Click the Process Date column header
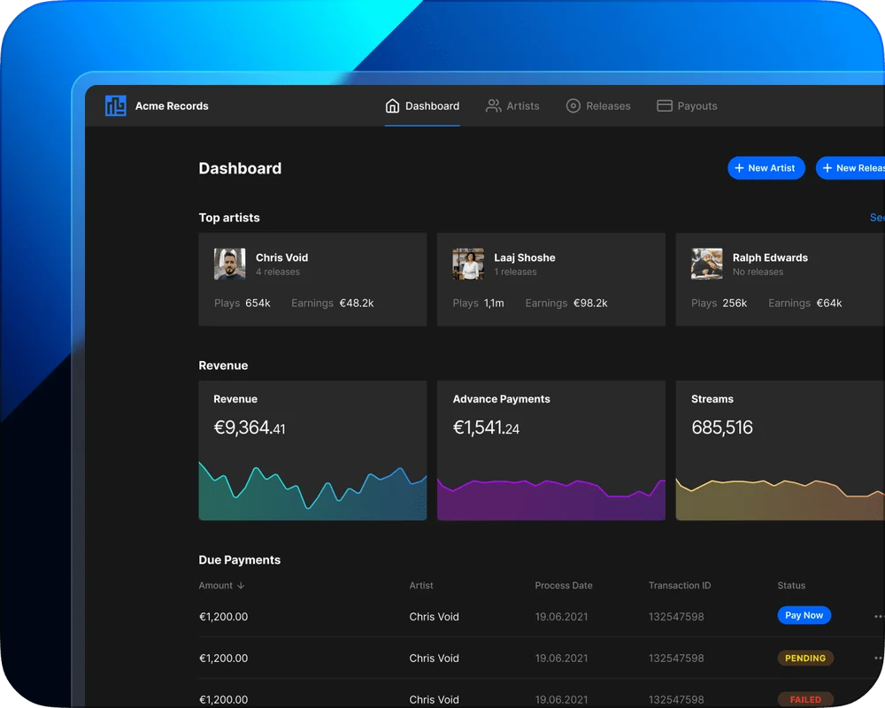Screen dimensions: 885x708 tap(563, 586)
